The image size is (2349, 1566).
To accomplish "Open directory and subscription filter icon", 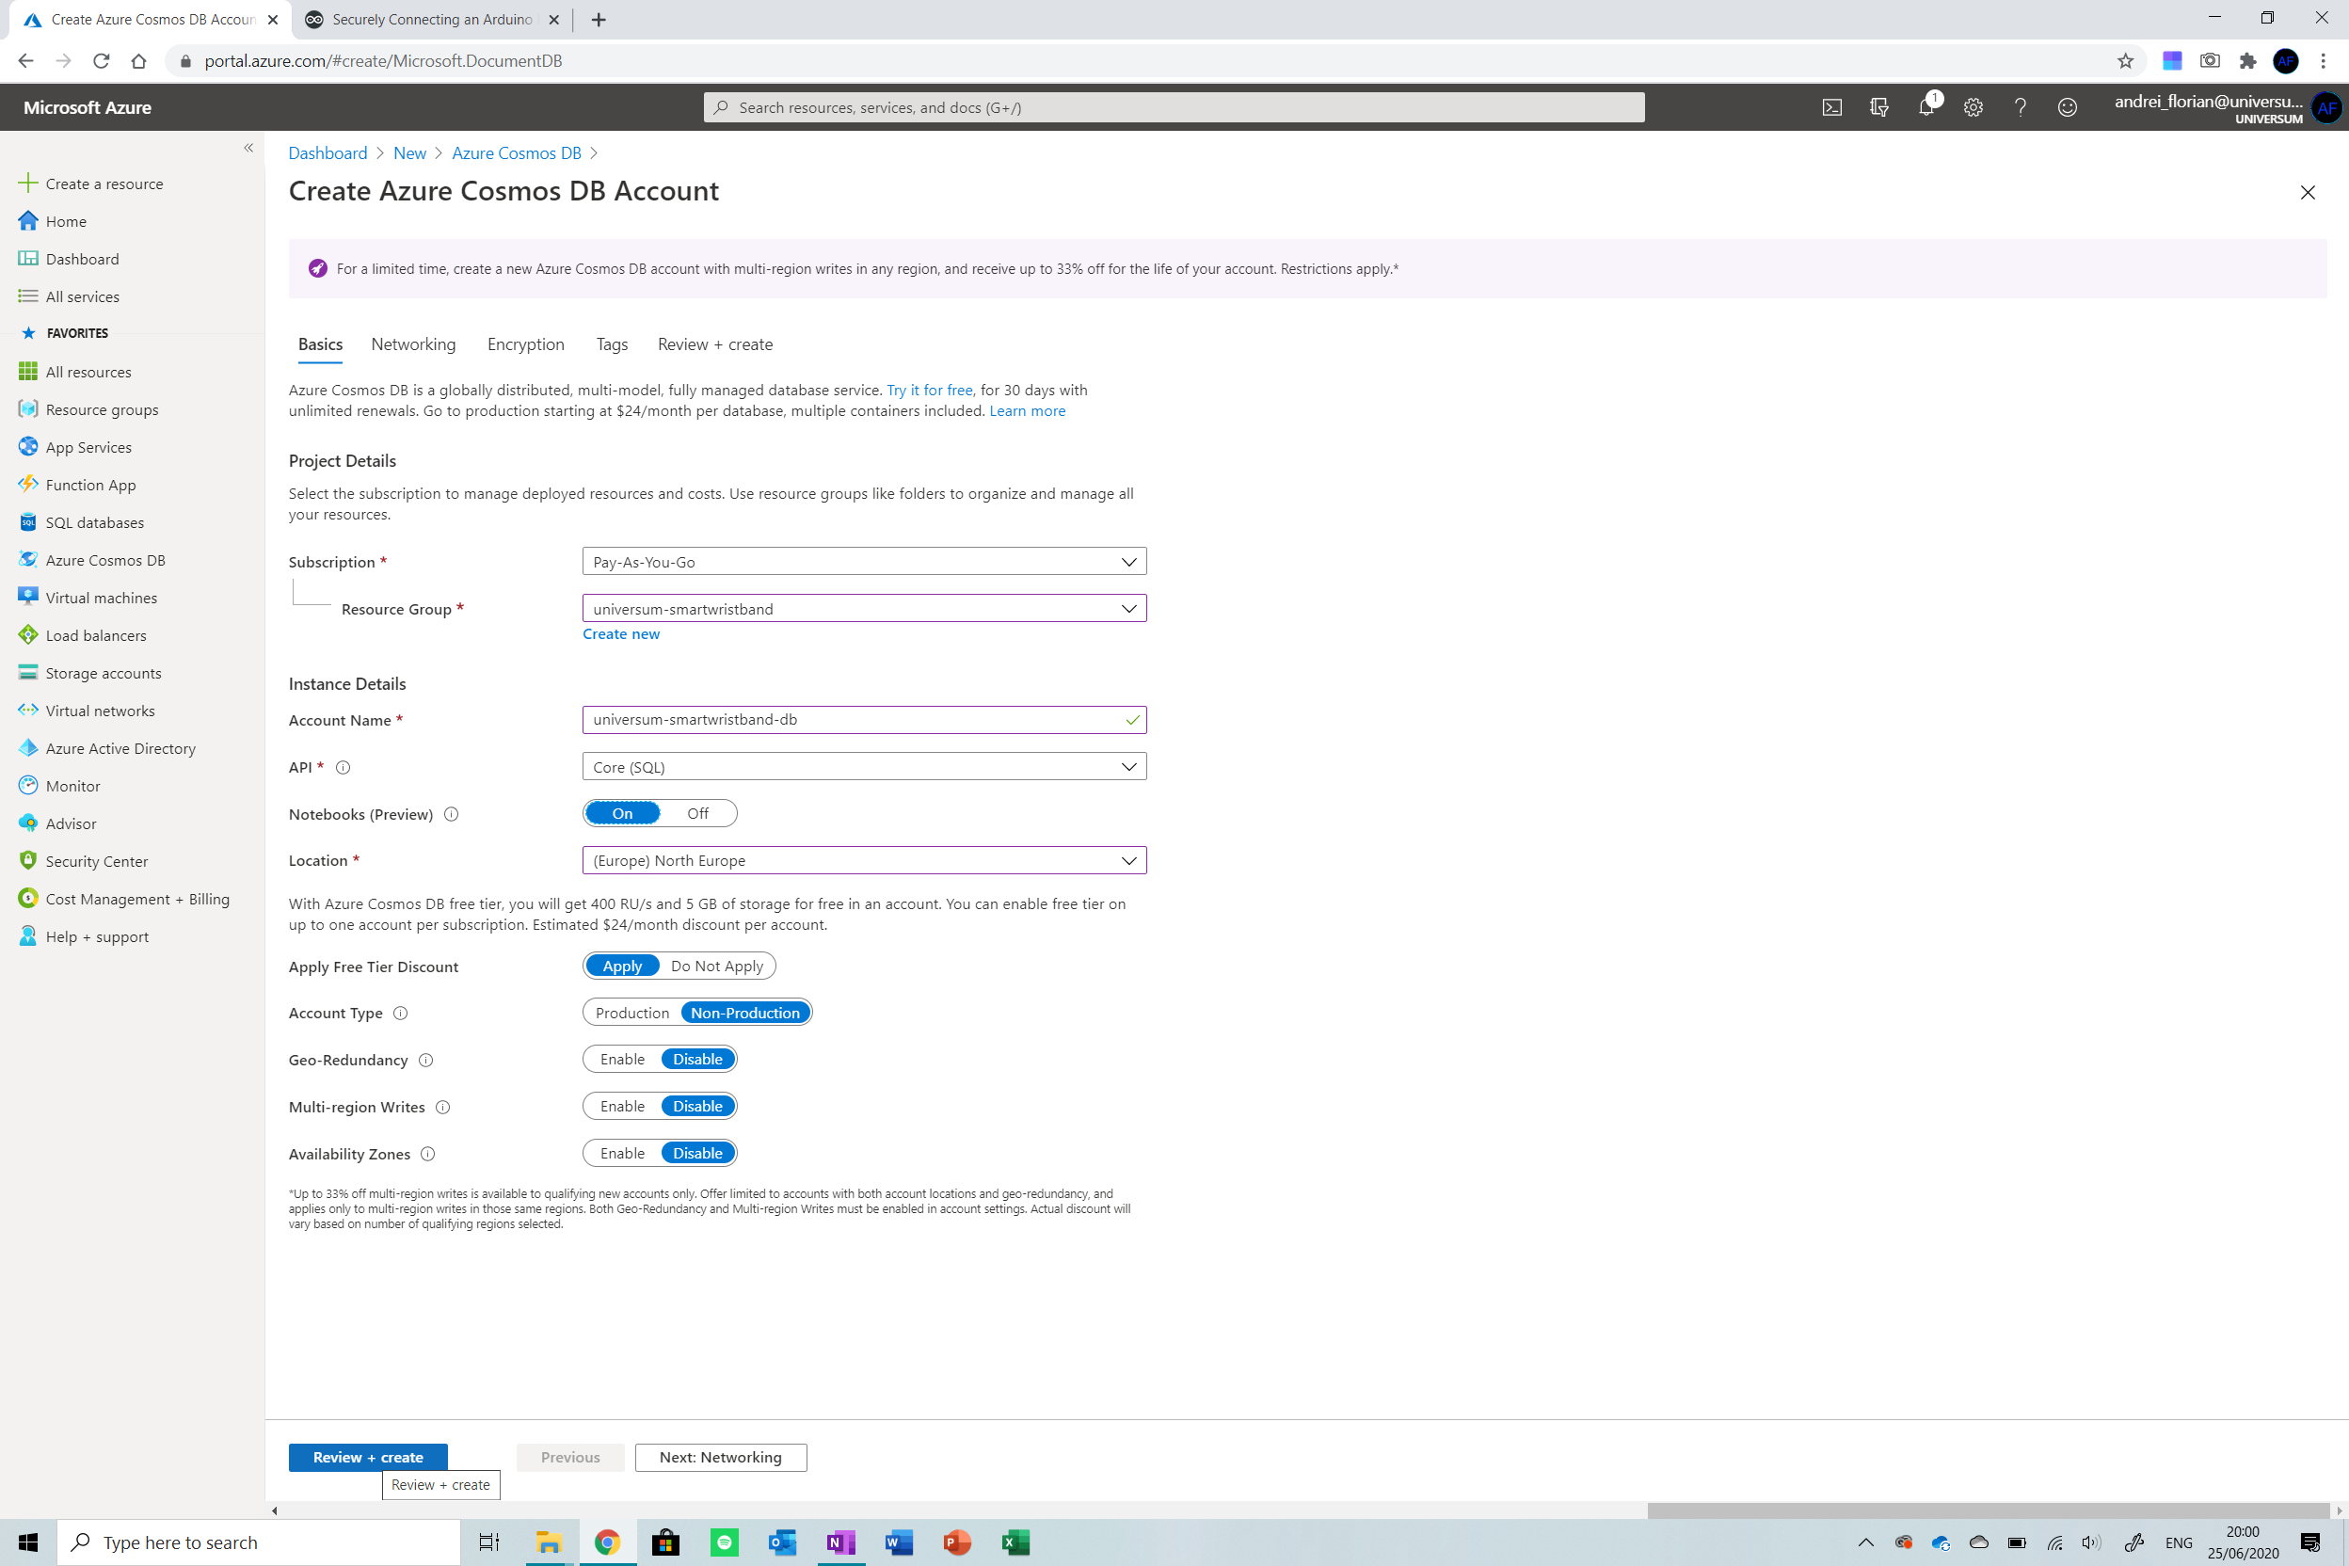I will coord(1878,107).
